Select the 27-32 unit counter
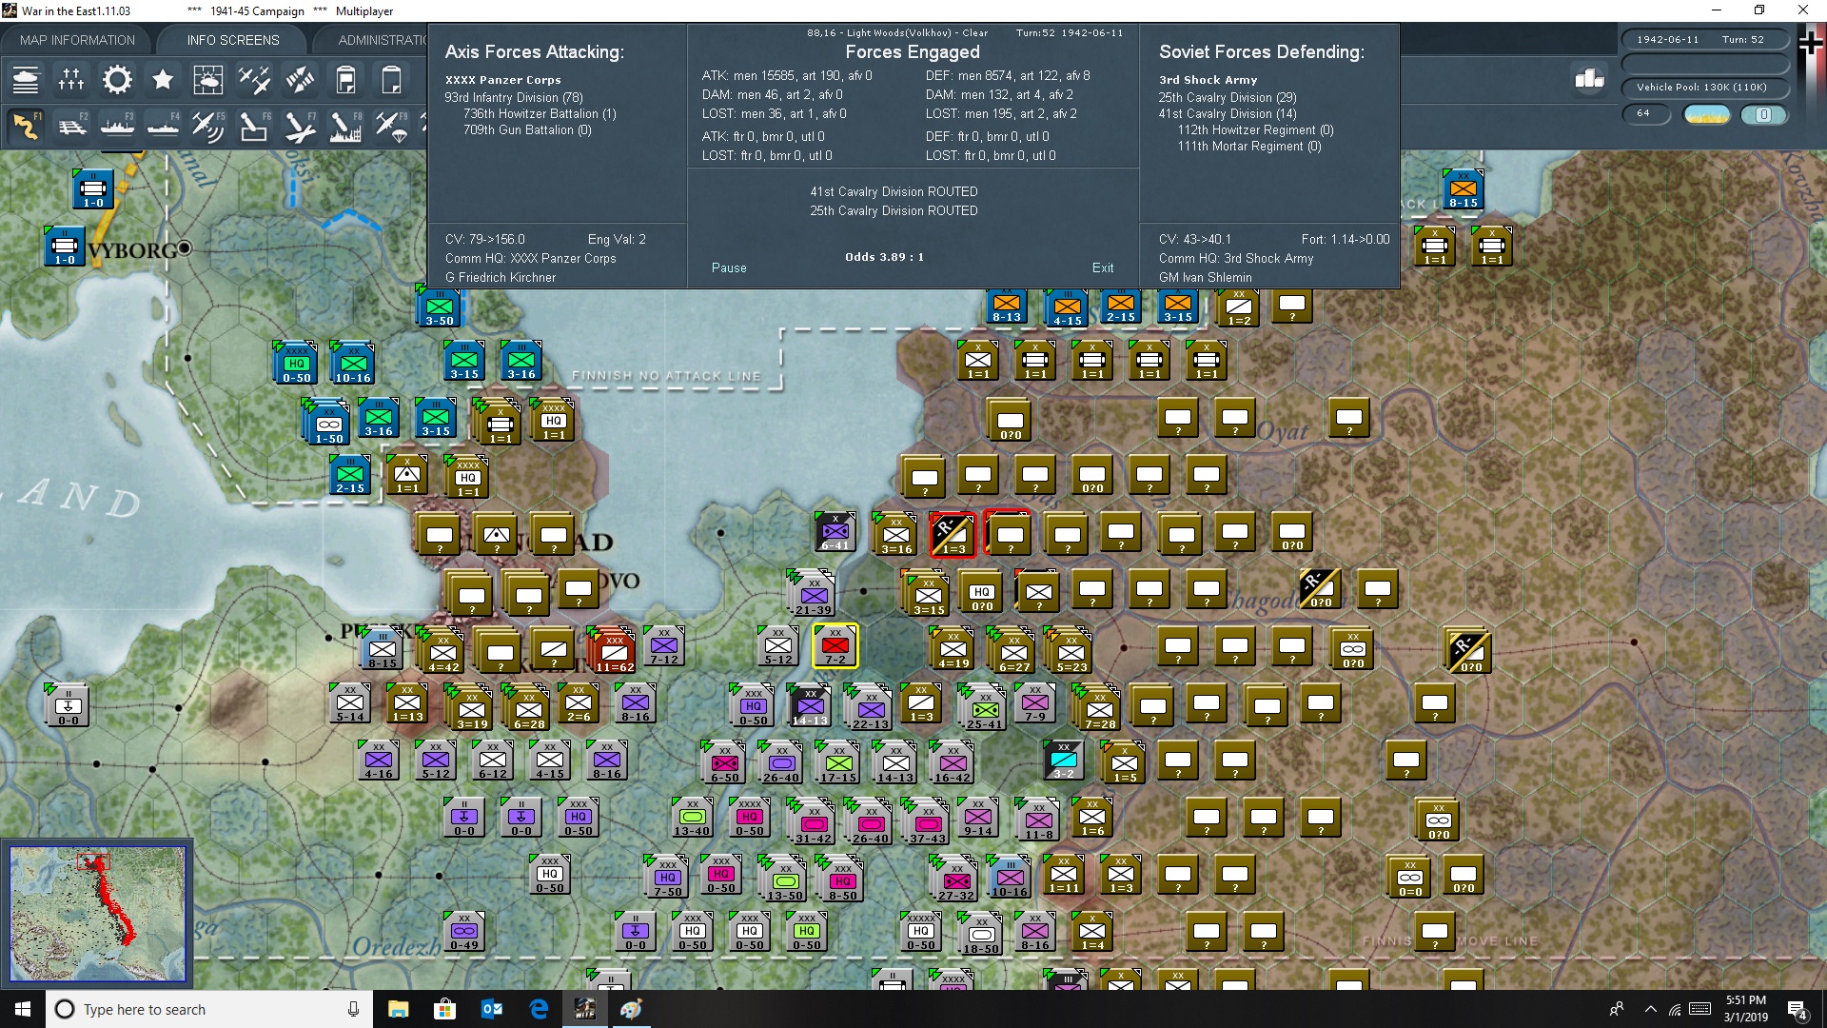The image size is (1827, 1028). pyautogui.click(x=955, y=880)
